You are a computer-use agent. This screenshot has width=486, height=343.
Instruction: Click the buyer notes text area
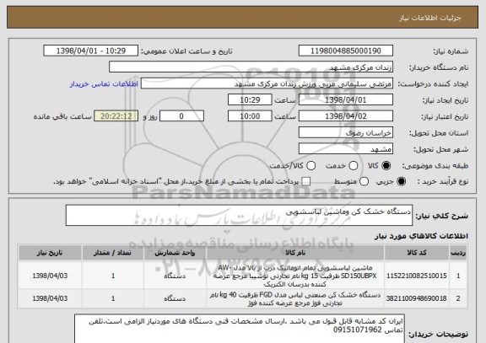tap(240, 329)
